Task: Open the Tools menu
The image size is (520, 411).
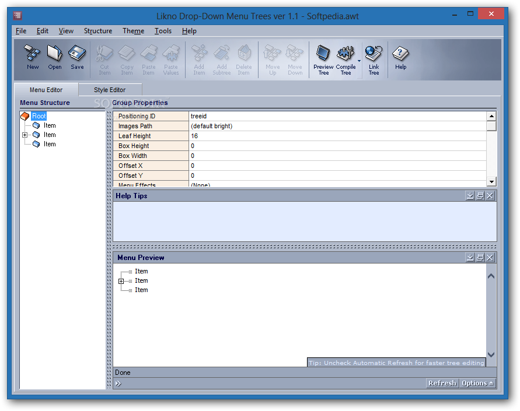Action: click(x=163, y=31)
